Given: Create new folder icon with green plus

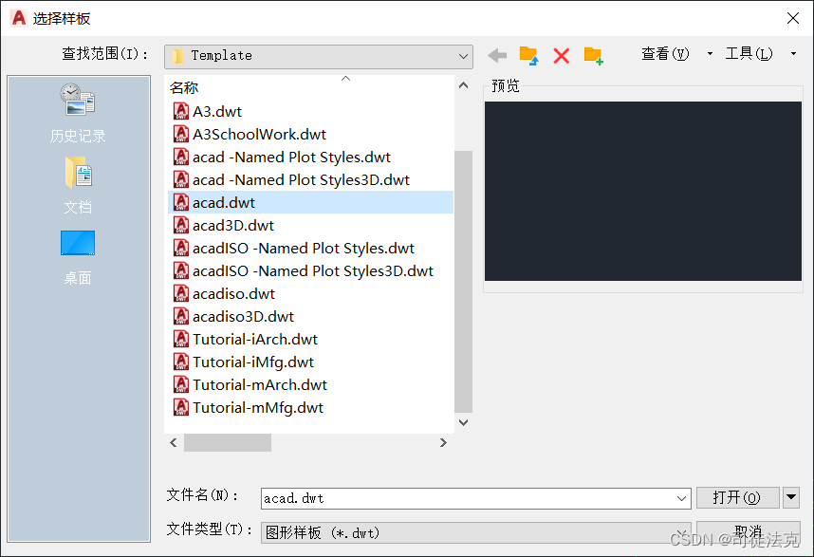Looking at the screenshot, I should click(593, 56).
